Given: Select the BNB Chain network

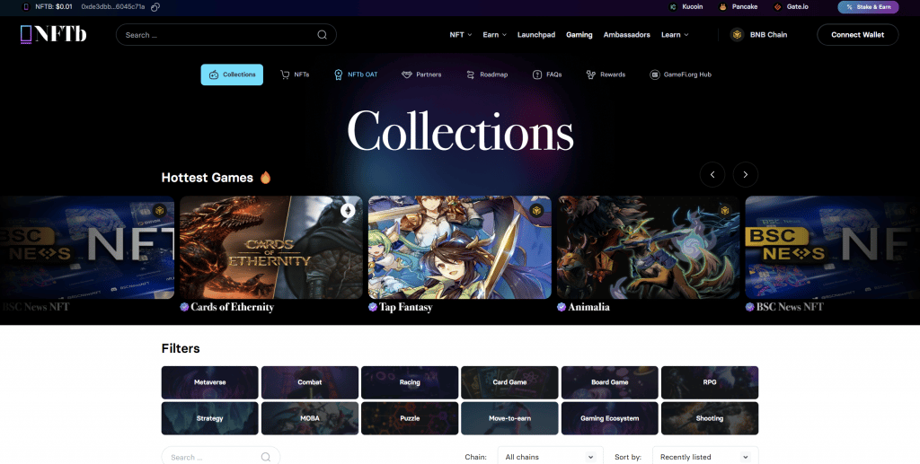Looking at the screenshot, I should click(758, 35).
